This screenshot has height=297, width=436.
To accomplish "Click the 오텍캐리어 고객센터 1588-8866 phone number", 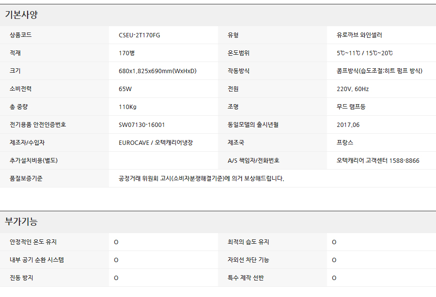I will (x=378, y=161).
